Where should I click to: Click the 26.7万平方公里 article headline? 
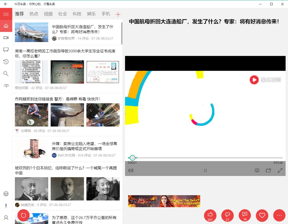coord(84,220)
